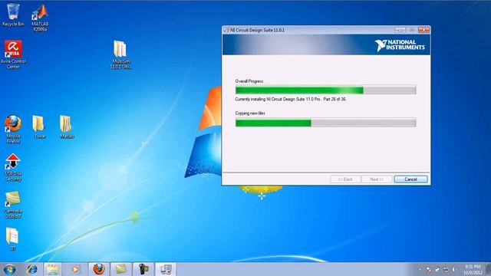
Task: Show hidden tray icons arrow
Action: 420,269
